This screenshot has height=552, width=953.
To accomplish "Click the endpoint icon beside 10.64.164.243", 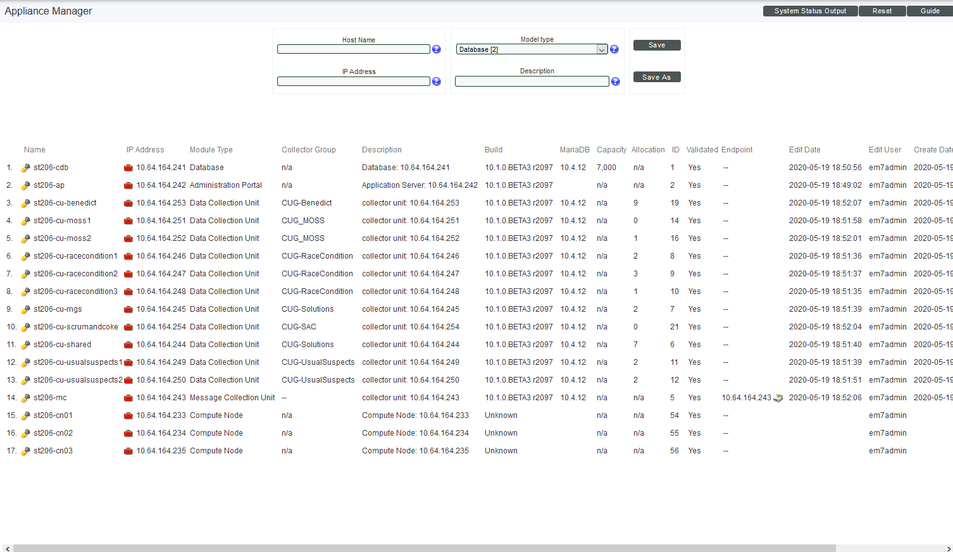I will (778, 398).
